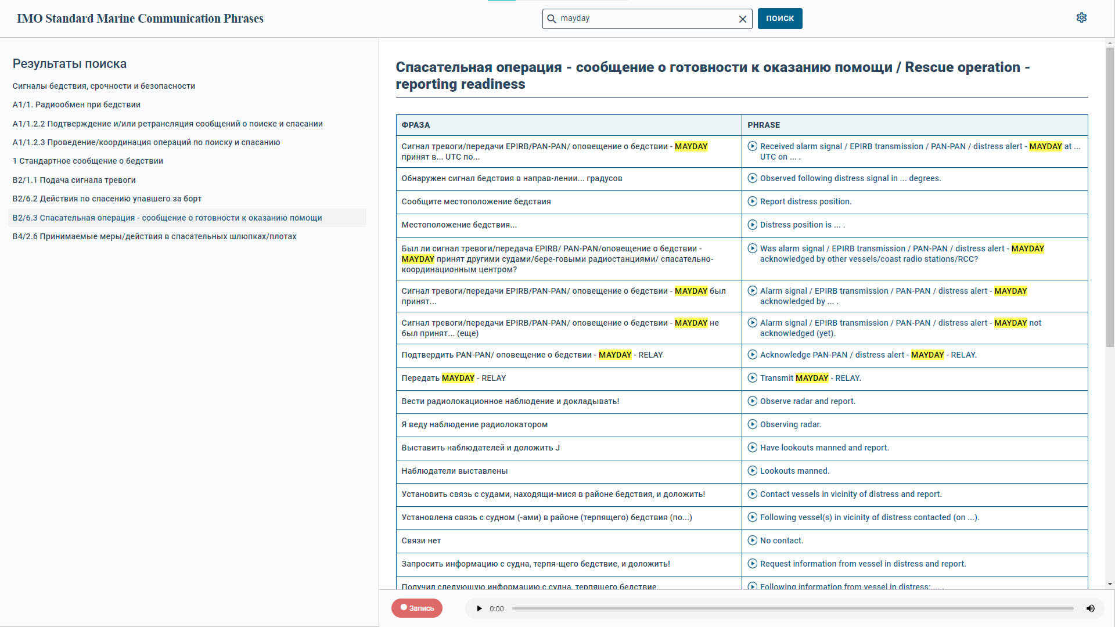Click the IMO Standard Marine Communication Phrases title
Image resolution: width=1115 pixels, height=627 pixels.
pyautogui.click(x=140, y=19)
